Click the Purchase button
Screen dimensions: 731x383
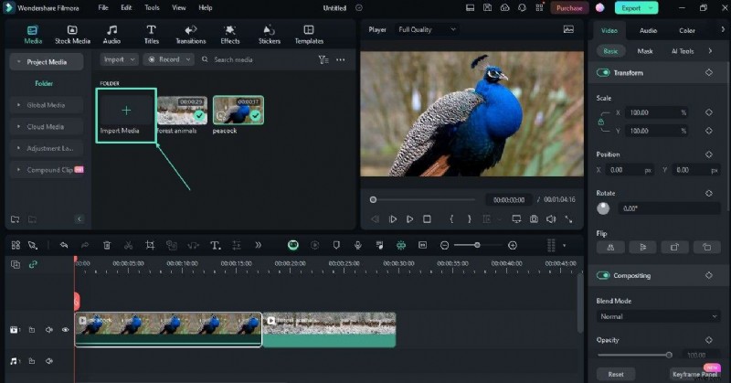tap(569, 8)
